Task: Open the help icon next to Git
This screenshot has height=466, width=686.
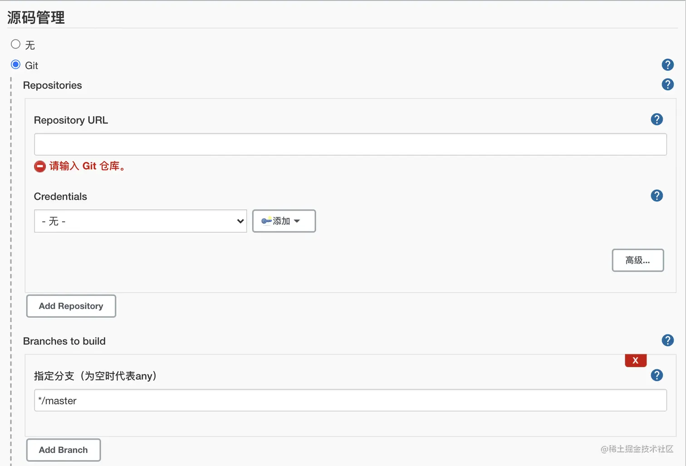Action: click(x=667, y=65)
